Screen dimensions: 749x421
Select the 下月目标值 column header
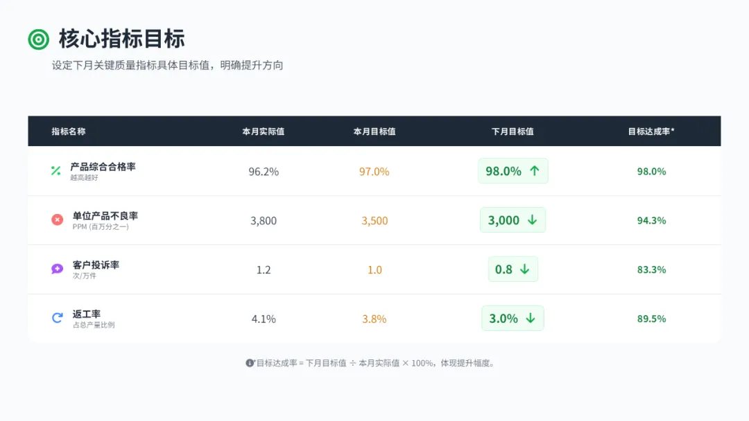pyautogui.click(x=513, y=131)
